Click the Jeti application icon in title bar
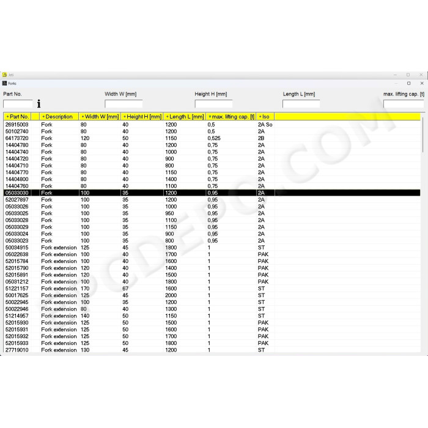Screen dimensions: 428x428 [x=4, y=75]
